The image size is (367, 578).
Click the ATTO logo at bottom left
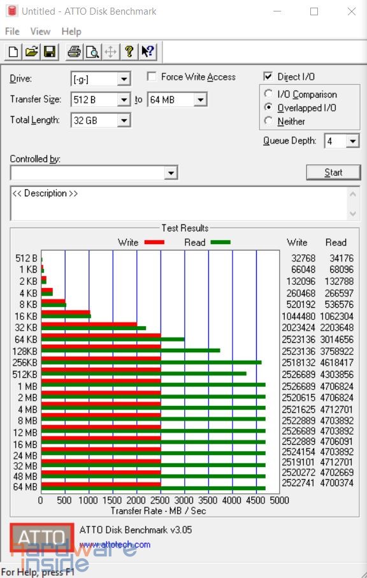[x=41, y=537]
